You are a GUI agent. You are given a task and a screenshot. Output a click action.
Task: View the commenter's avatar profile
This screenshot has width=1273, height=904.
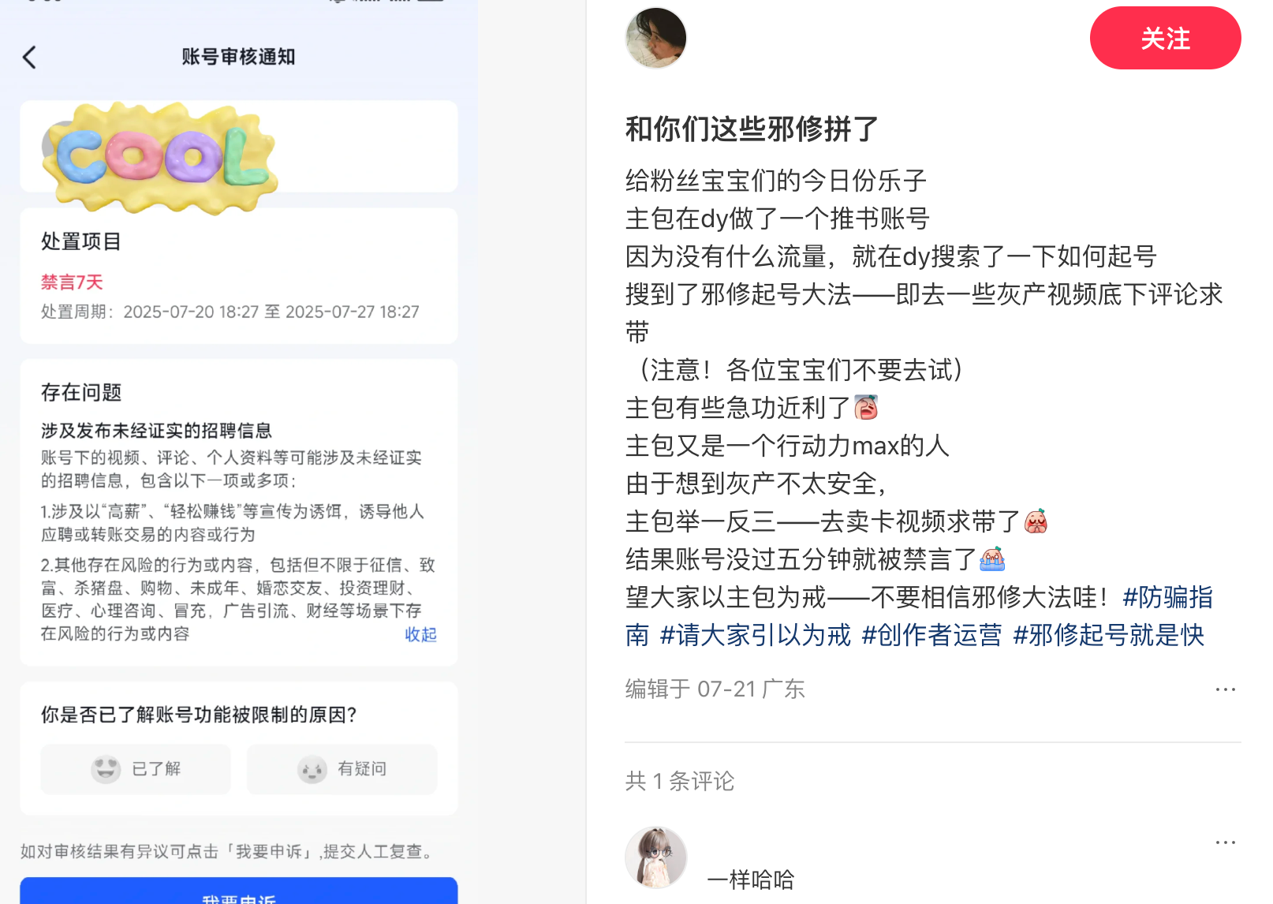pos(656,857)
